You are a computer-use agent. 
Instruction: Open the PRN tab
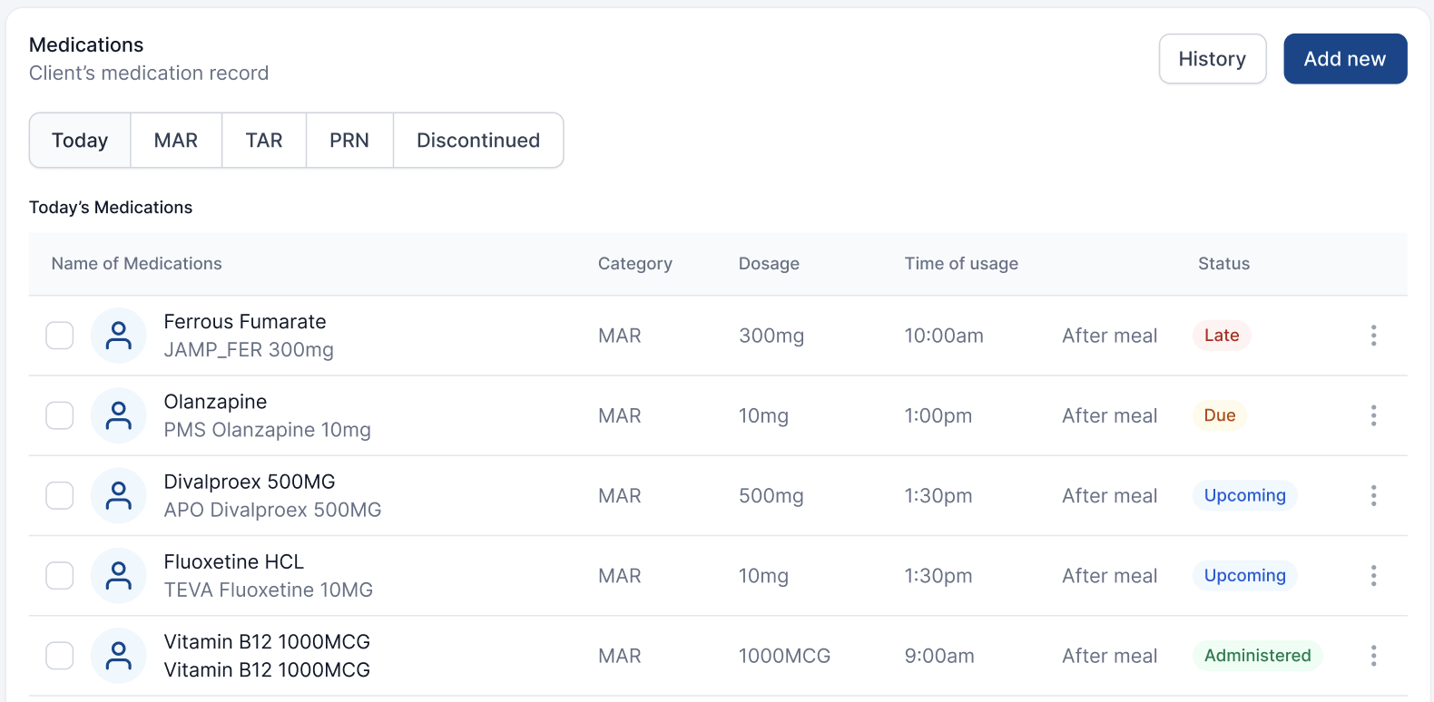click(349, 141)
